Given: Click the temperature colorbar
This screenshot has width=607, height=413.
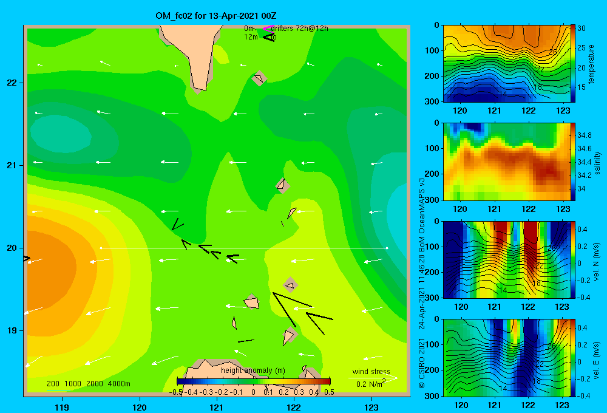Looking at the screenshot, I should point(572,63).
